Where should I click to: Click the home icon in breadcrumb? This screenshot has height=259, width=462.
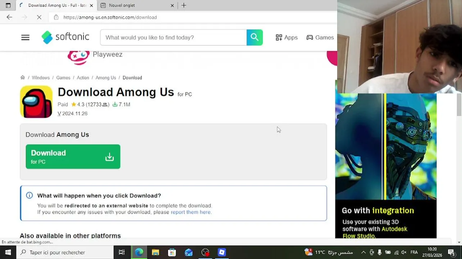[x=23, y=78]
